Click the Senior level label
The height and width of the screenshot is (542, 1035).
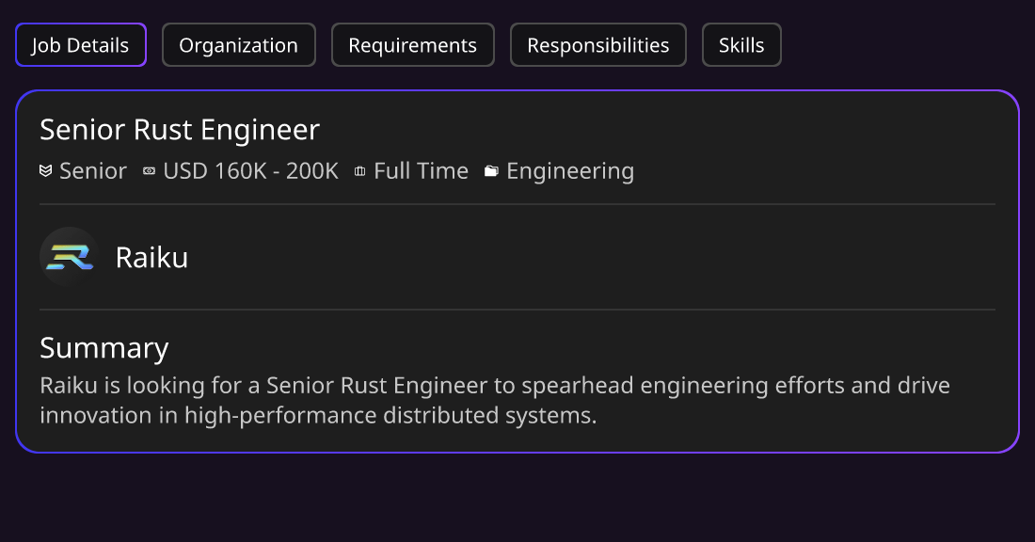click(x=93, y=171)
